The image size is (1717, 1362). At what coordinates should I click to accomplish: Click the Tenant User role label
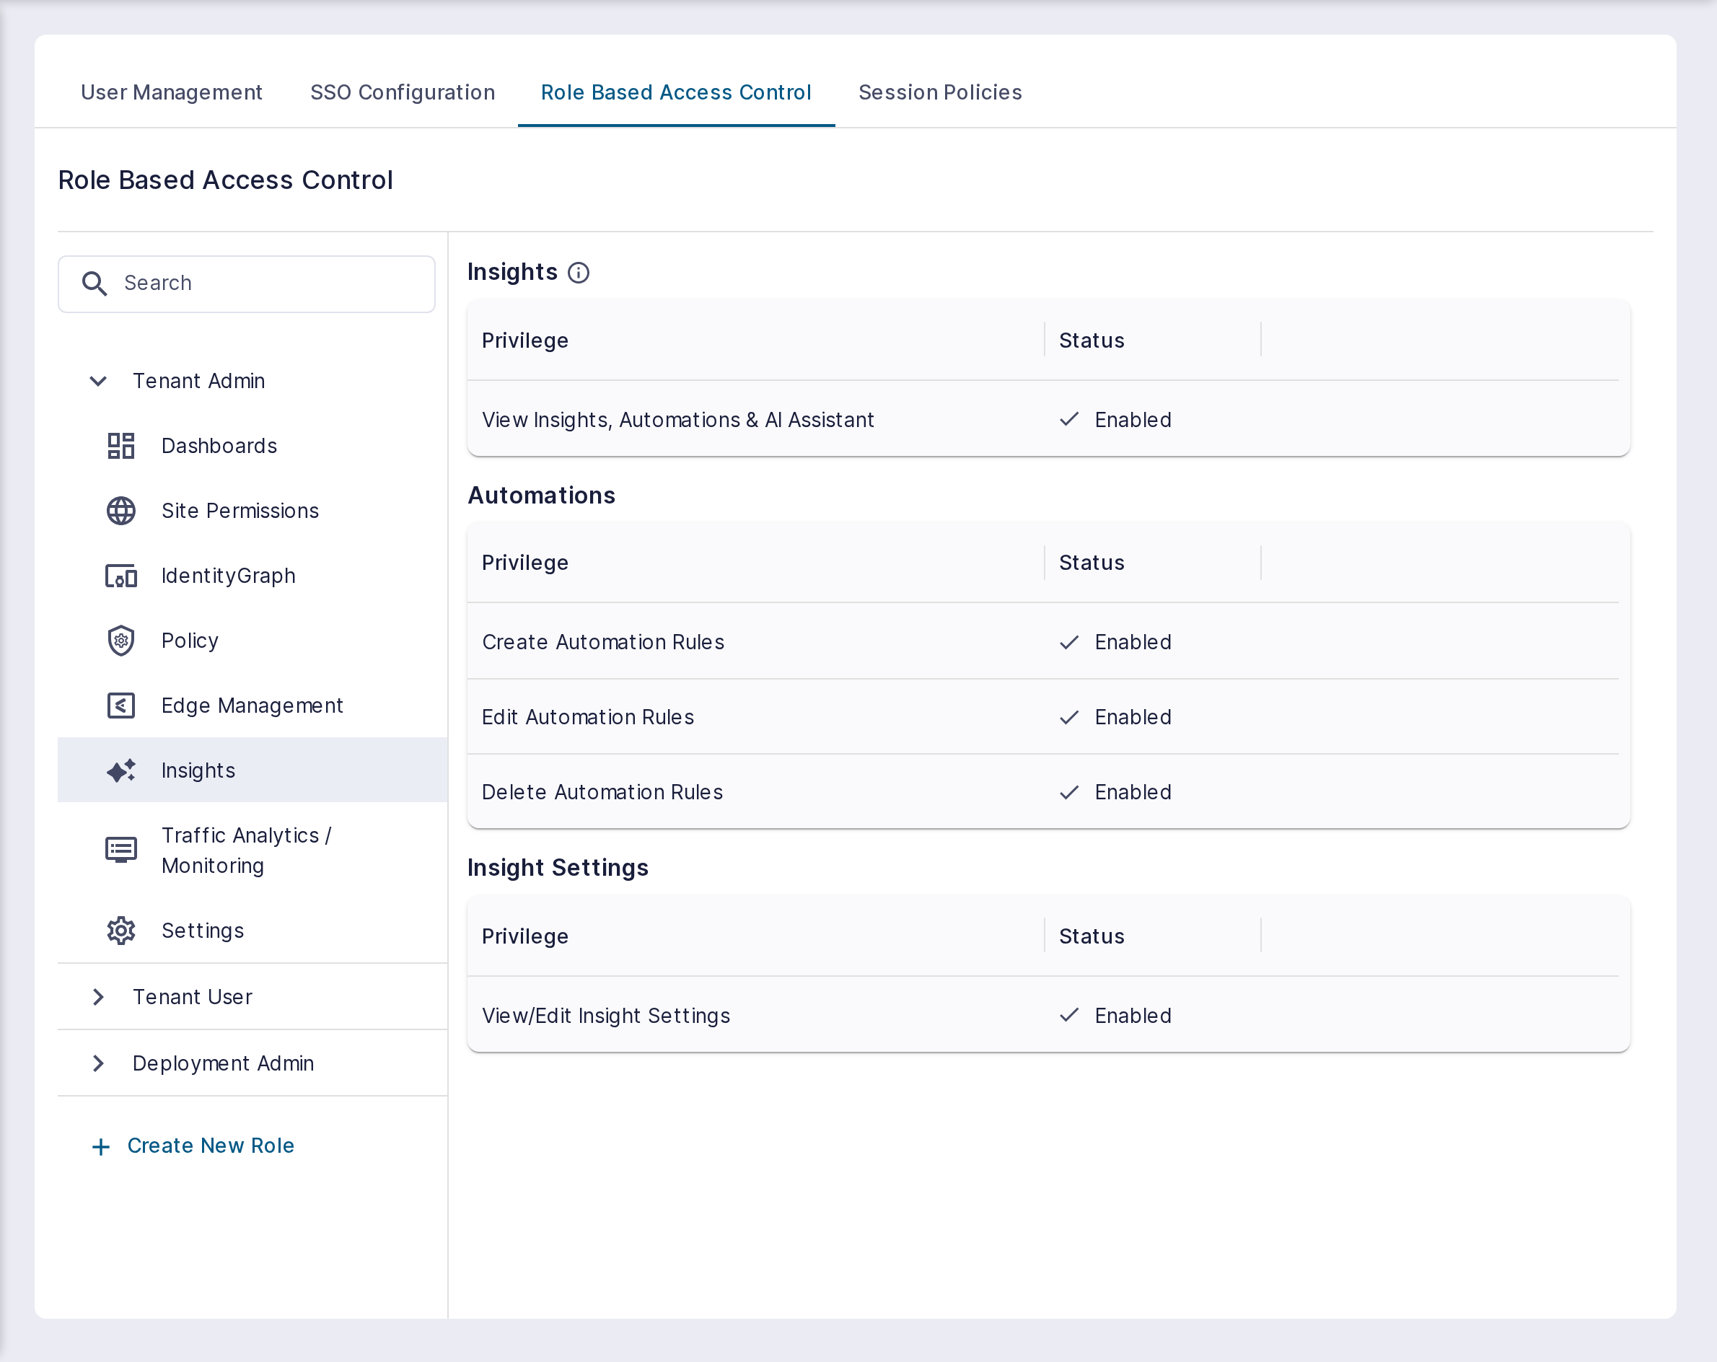[192, 996]
